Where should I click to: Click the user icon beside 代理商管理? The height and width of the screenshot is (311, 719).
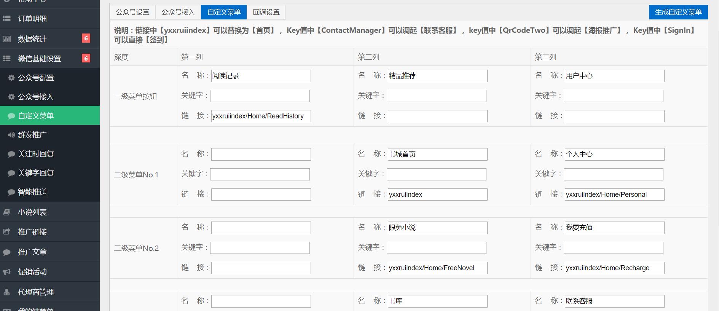[x=6, y=292]
